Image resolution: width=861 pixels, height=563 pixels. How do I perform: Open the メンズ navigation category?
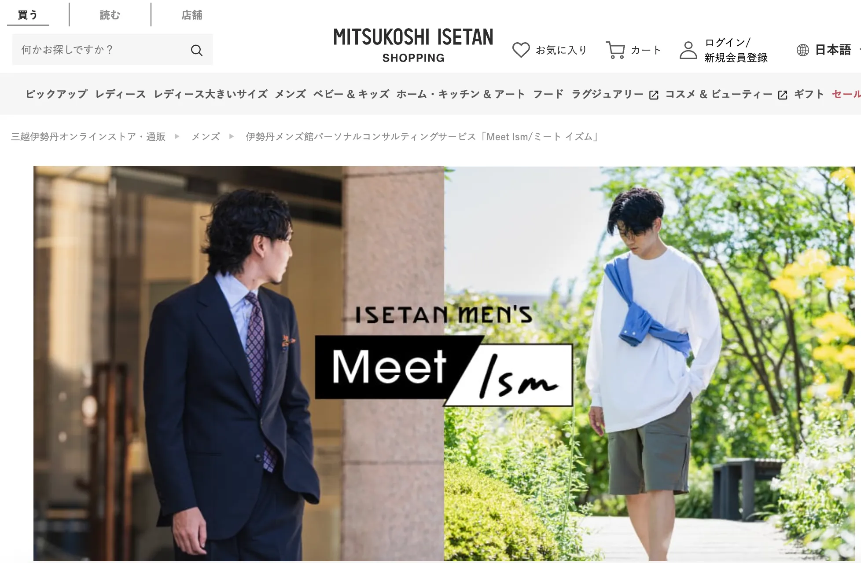tap(290, 94)
